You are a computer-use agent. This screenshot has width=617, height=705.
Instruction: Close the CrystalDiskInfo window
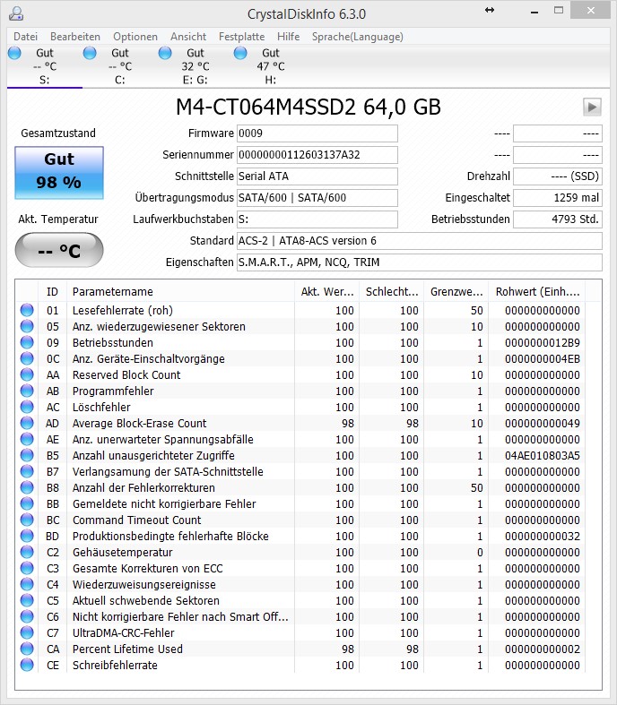pos(590,10)
